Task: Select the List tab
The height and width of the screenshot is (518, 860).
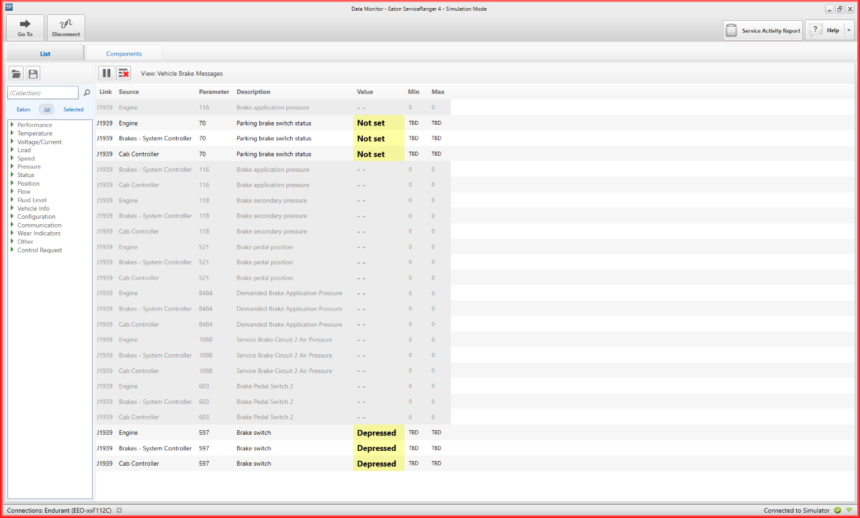Action: tap(44, 53)
